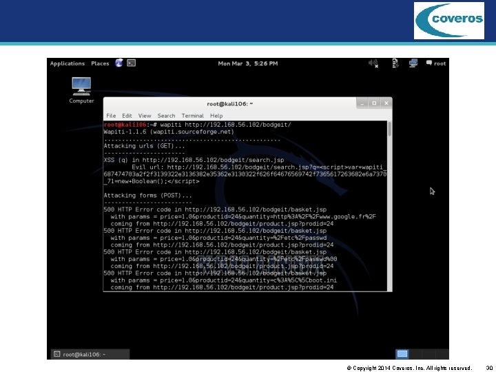Open the terminal Search menu
Image resolution: width=496 pixels, height=372 pixels.
tap(166, 116)
